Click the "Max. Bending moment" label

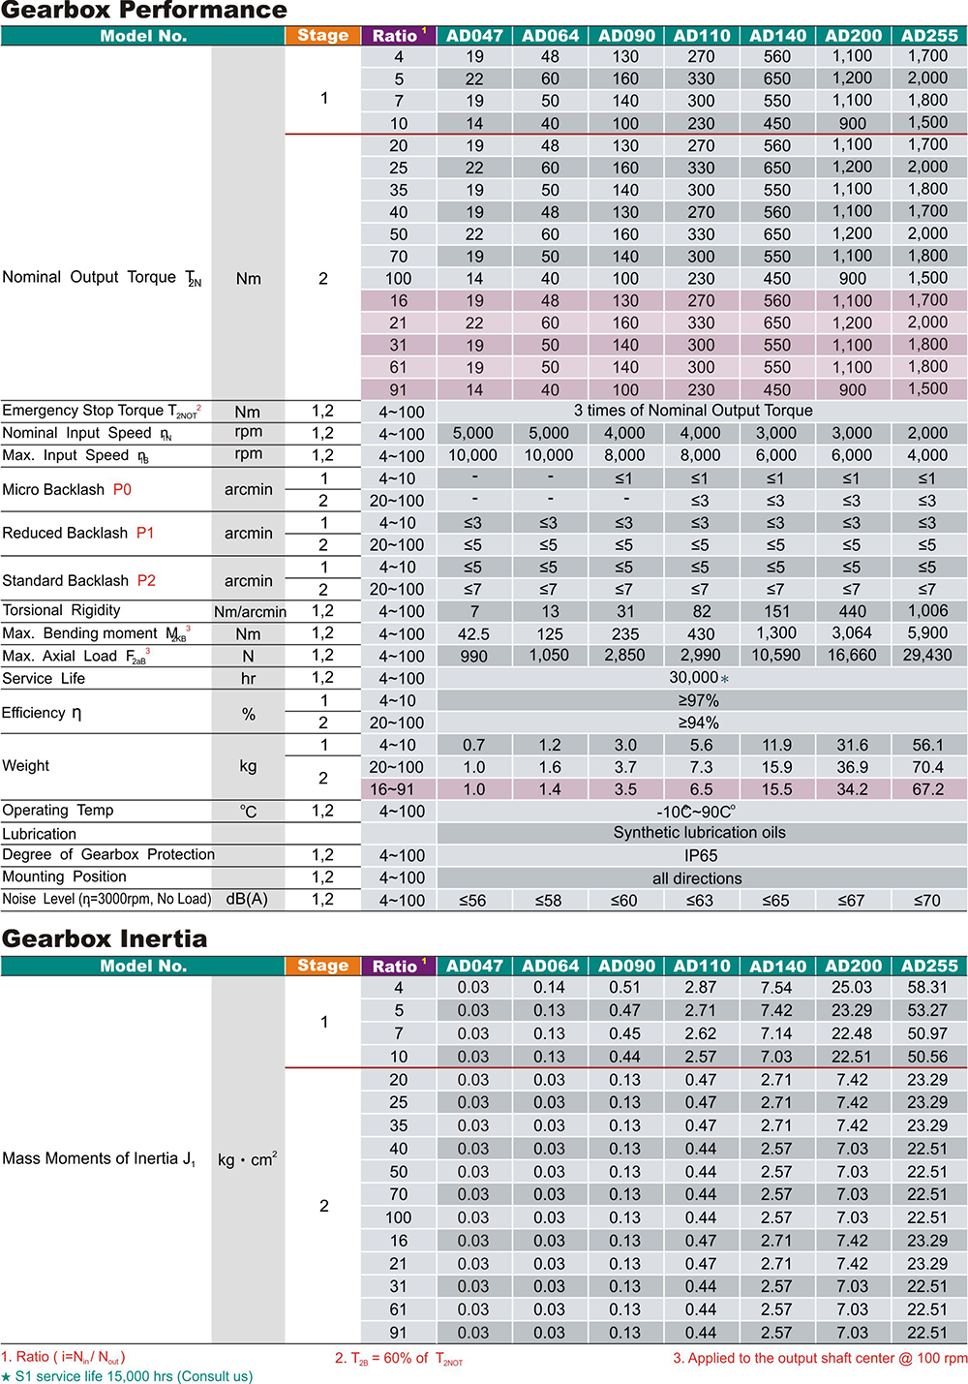[x=96, y=633]
